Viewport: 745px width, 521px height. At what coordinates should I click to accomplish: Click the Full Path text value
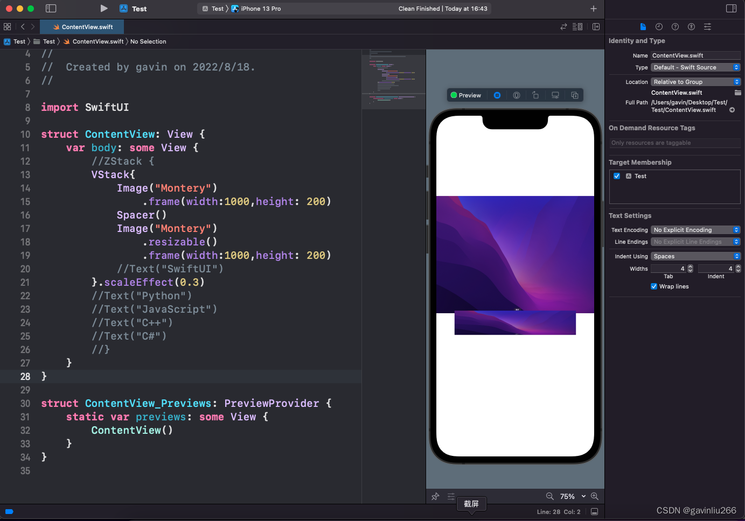[x=689, y=106]
